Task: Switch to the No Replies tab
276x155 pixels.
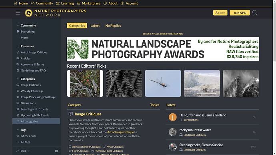Action: click(113, 26)
